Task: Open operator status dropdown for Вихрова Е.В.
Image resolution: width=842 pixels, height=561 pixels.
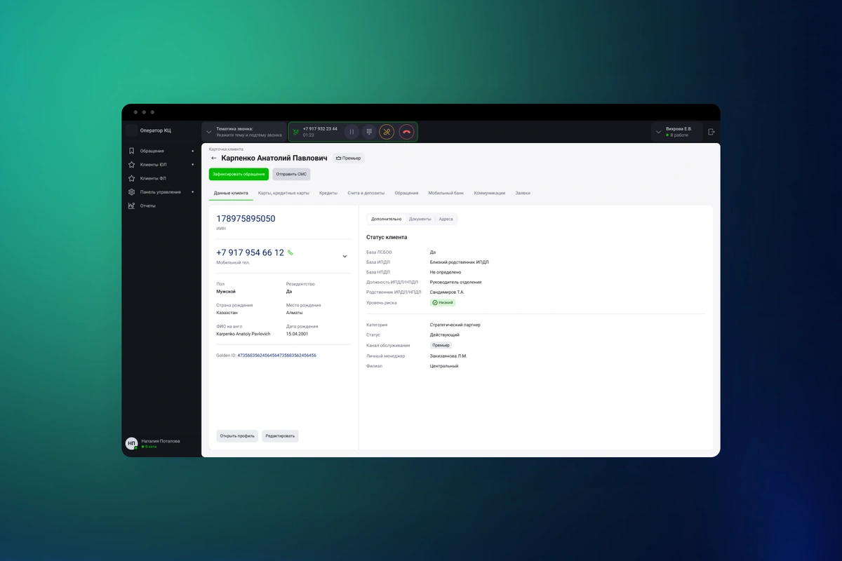Action: (x=657, y=132)
